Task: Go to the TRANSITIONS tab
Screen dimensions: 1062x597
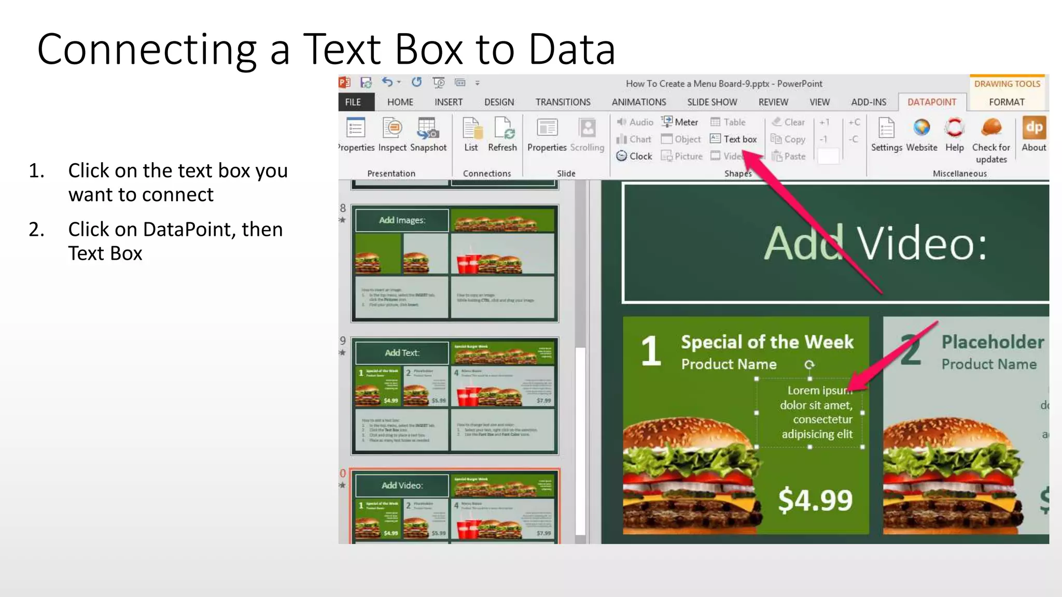Action: [563, 102]
